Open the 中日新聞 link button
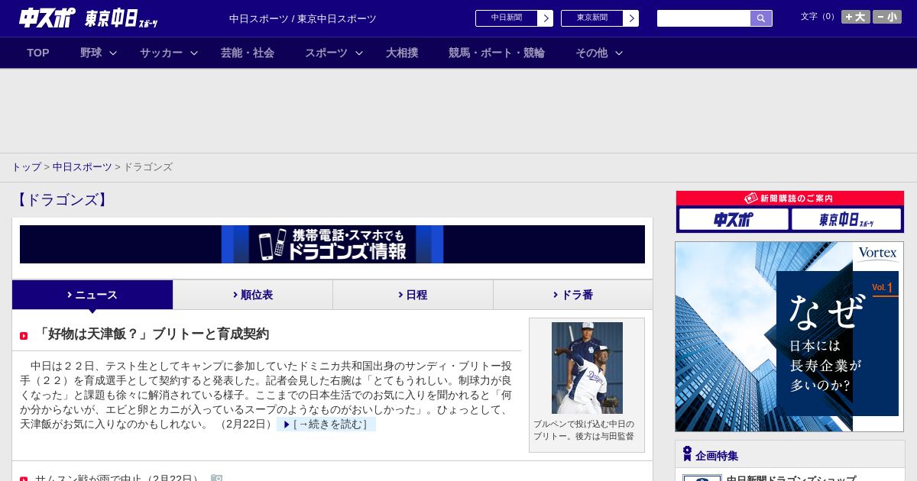 [506, 18]
